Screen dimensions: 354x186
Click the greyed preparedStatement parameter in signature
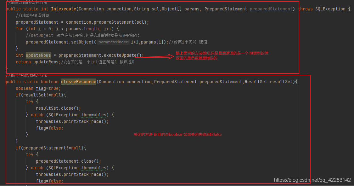[x=271, y=9]
